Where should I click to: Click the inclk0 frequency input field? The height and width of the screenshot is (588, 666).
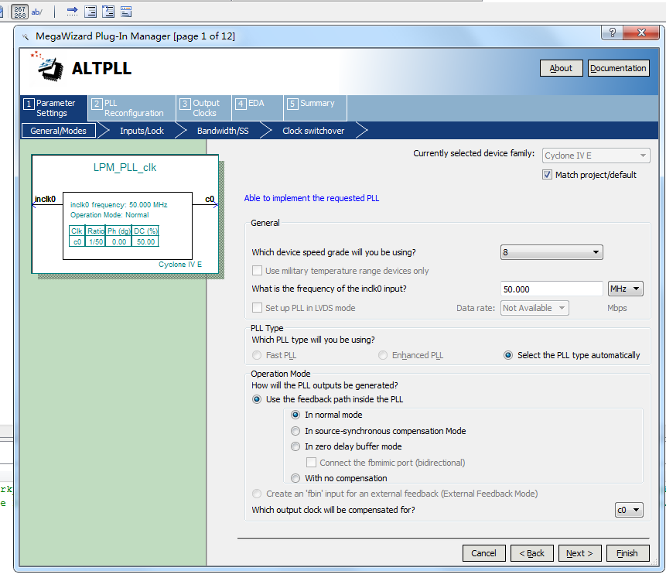click(x=552, y=289)
